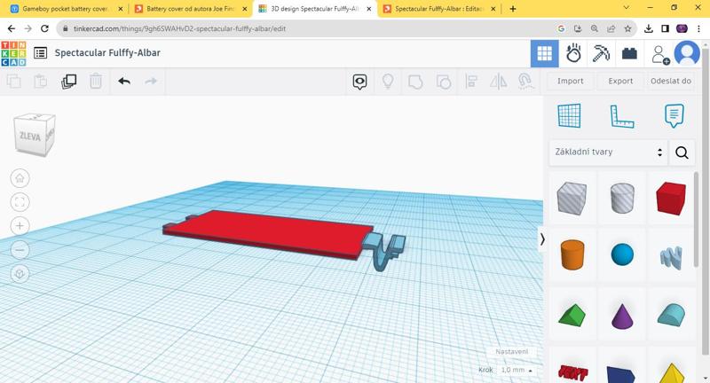Viewport: 710px width, 383px height.
Task: Switch to Gameboy pocket battery cover tab
Action: (x=66, y=9)
